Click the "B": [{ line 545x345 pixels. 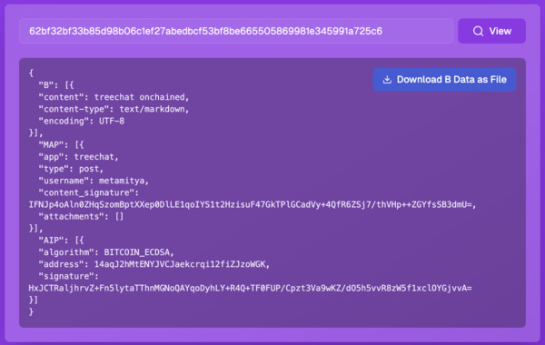(x=56, y=85)
